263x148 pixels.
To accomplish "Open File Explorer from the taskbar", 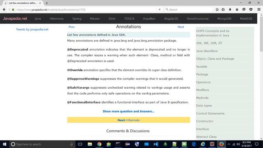I will point(90,144).
